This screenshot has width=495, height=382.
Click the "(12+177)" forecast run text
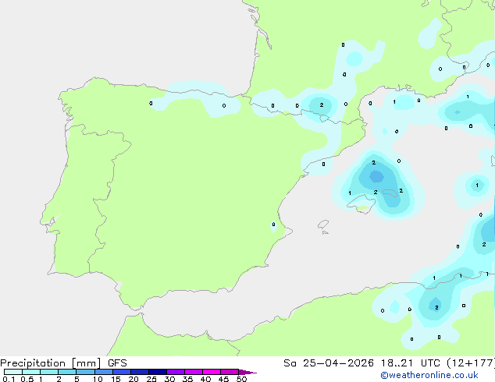point(471,363)
